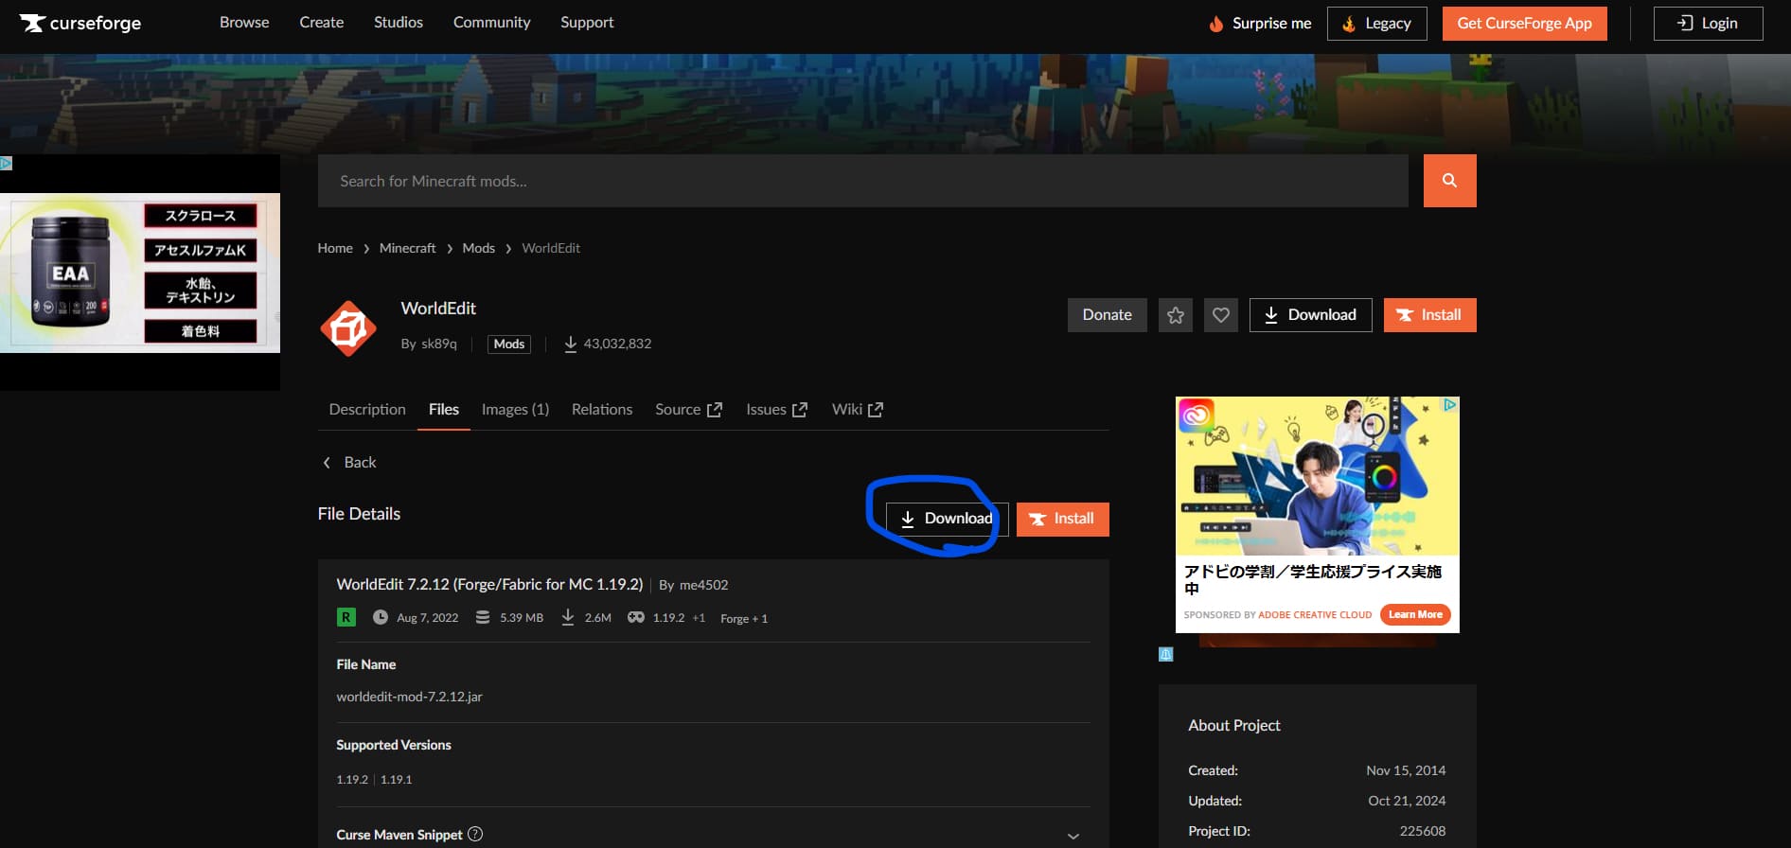Viewport: 1791px width, 848px height.
Task: Star the WorldEdit project
Action: point(1176,315)
